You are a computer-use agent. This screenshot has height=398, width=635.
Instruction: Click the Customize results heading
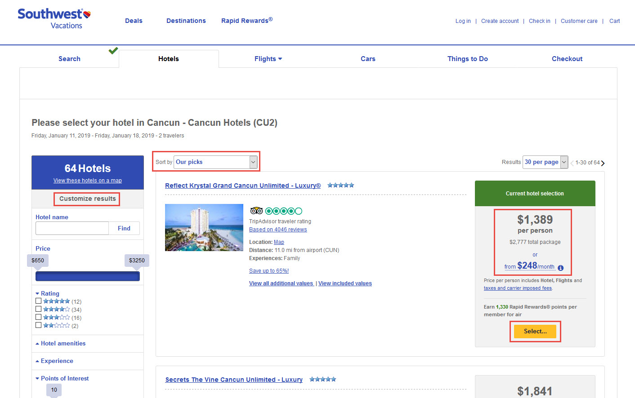(87, 199)
